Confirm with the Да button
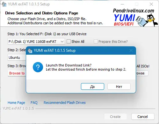This screenshot has height=124, width=159. point(92,87)
